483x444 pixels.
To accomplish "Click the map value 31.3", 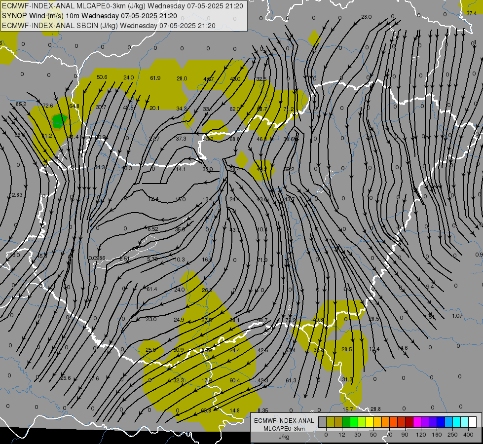I will coord(347,379).
